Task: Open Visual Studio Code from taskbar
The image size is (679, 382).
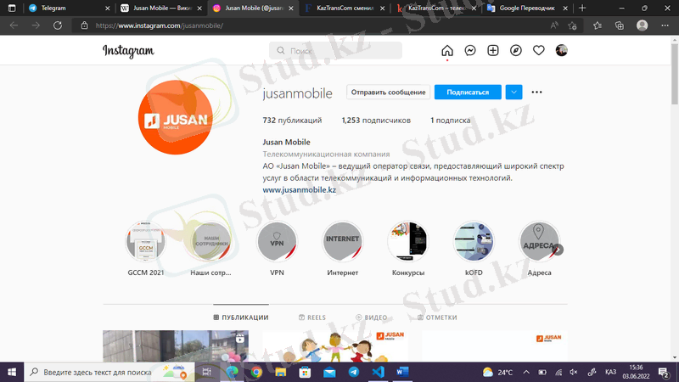Action: 378,372
